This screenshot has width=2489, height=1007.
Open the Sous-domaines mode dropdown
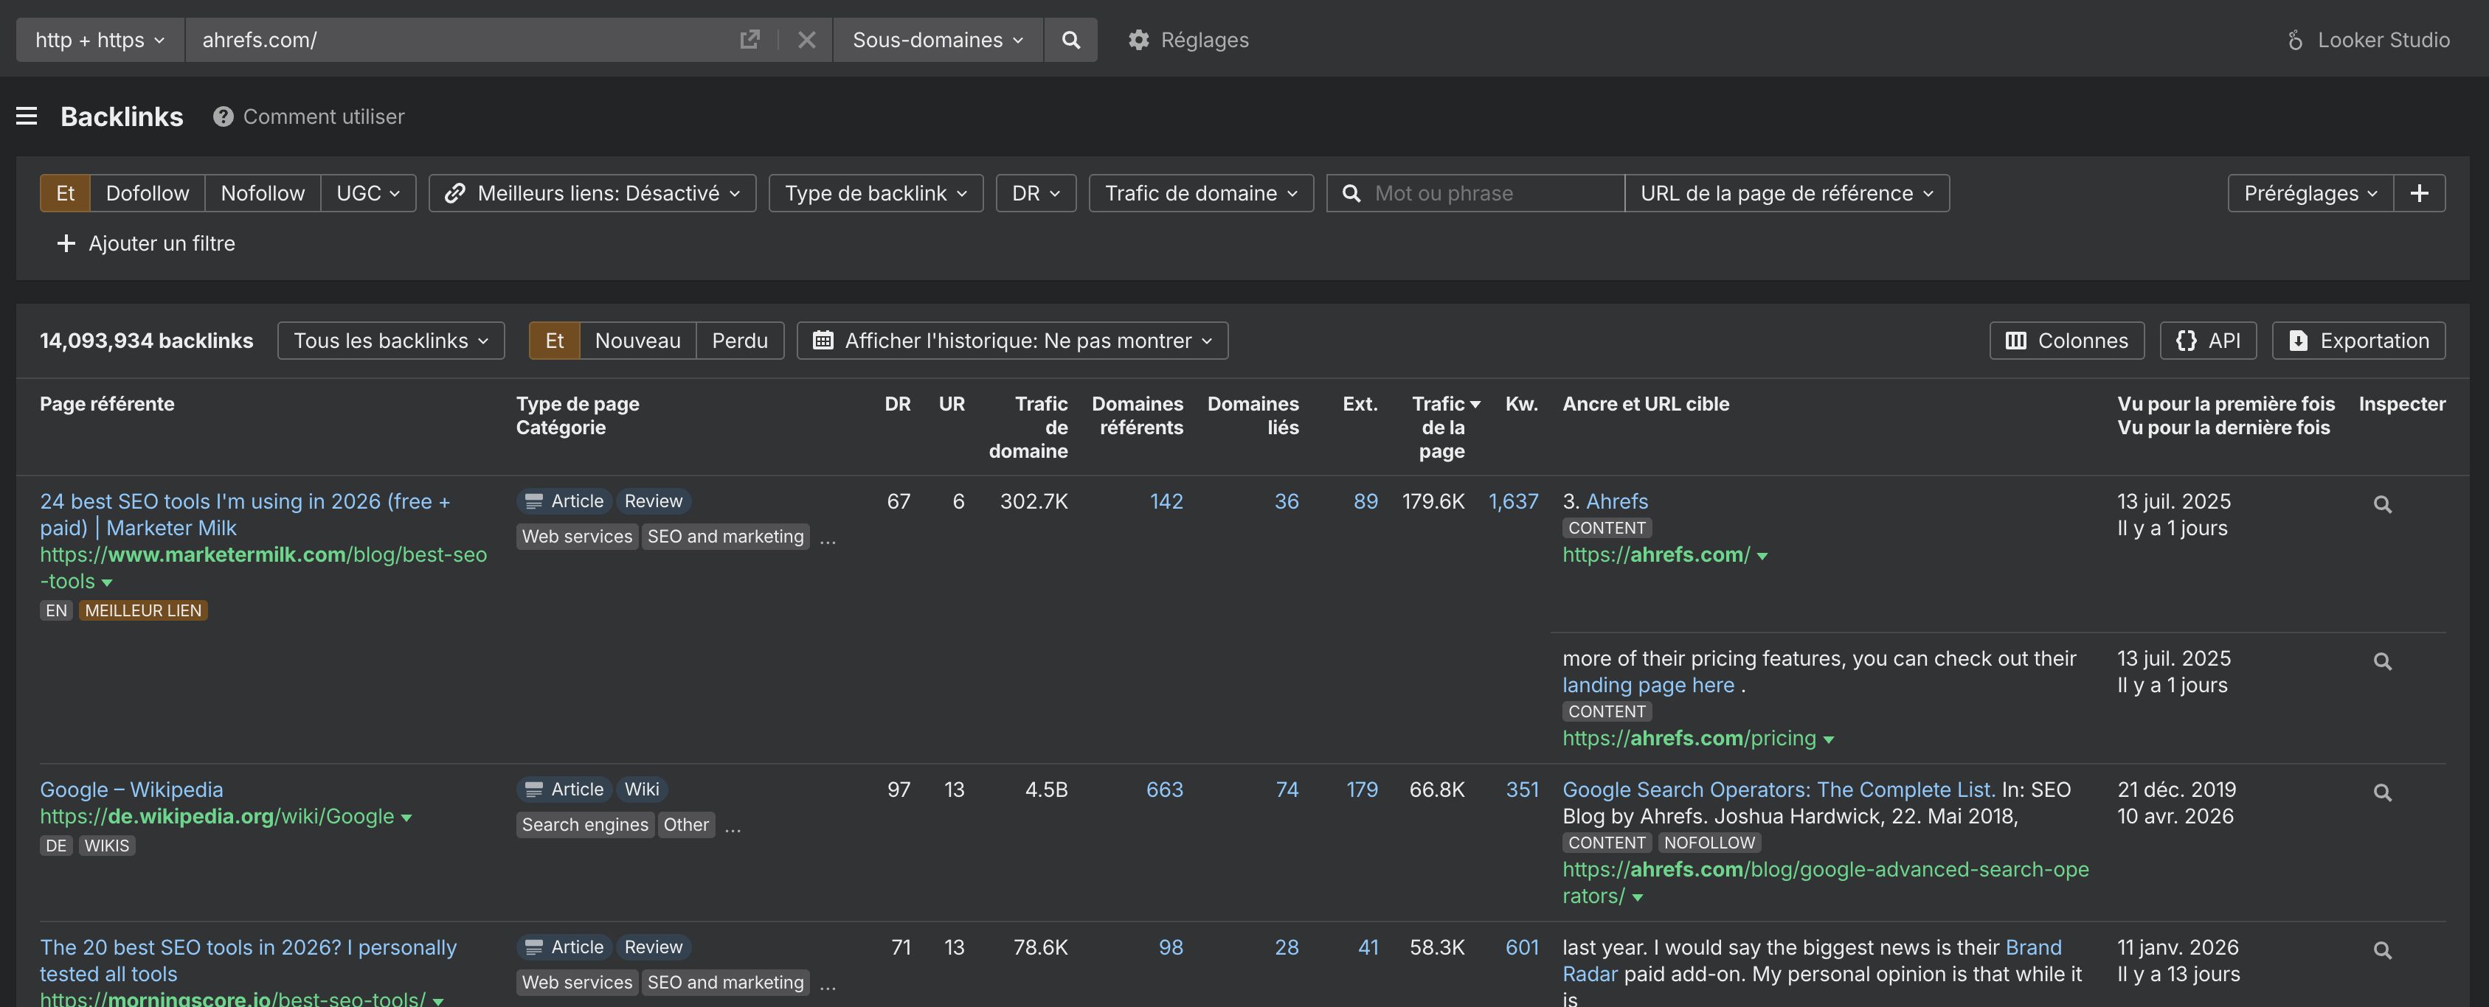pos(938,40)
